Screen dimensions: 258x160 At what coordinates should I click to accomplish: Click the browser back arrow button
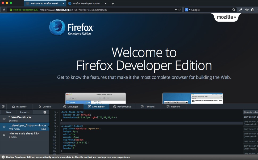pyautogui.click(x=4, y=10)
